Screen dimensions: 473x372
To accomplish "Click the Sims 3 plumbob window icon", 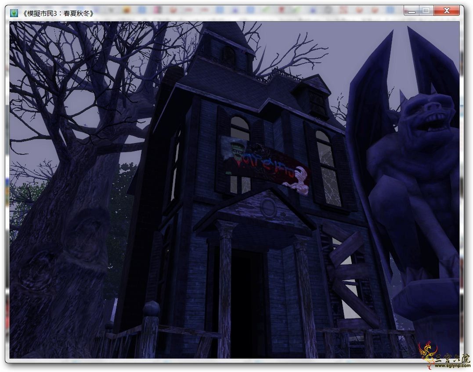I will pyautogui.click(x=14, y=13).
